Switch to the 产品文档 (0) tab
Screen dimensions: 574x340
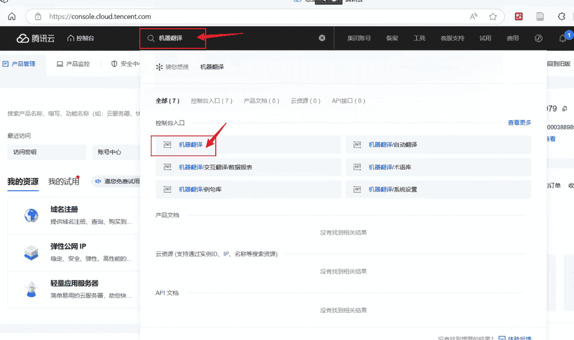click(261, 100)
